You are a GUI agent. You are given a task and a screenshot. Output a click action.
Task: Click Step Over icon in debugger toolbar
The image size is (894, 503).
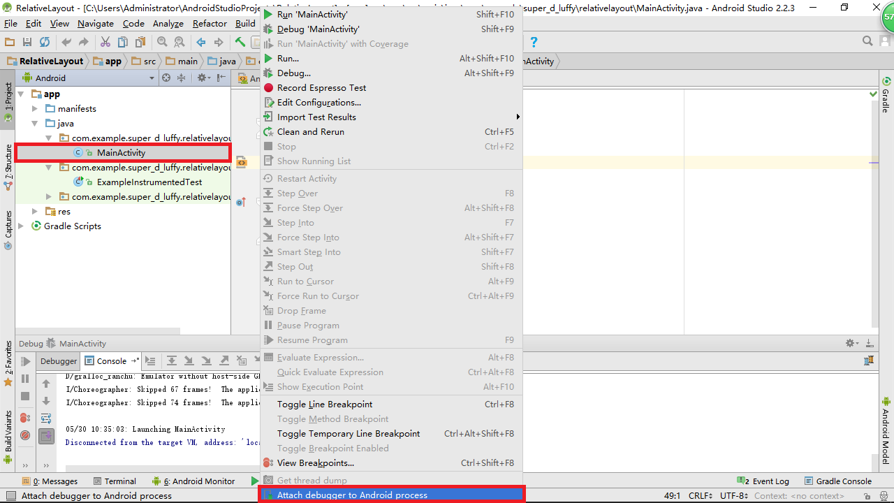click(172, 361)
